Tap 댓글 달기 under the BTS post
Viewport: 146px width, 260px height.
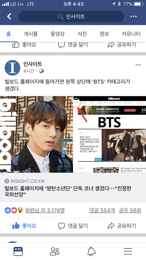click(73, 226)
